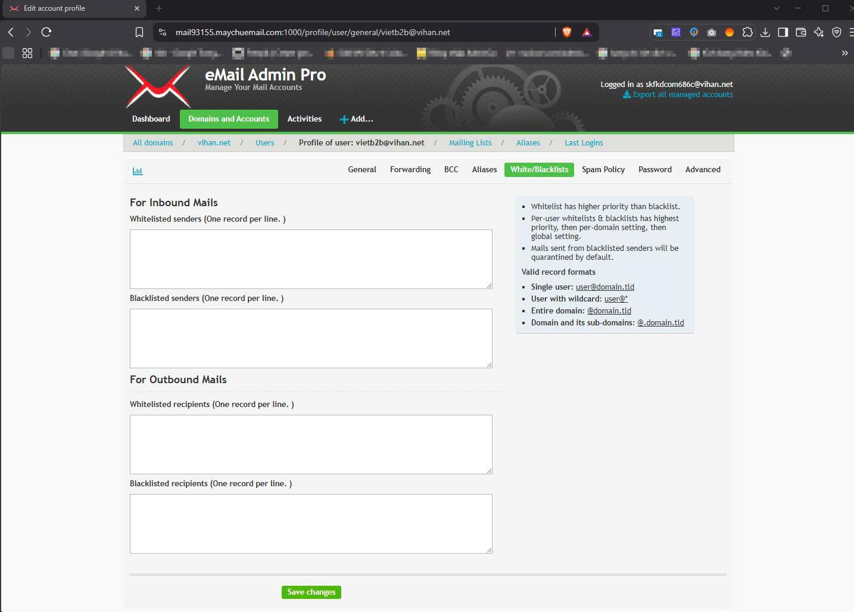Open the Users breadcrumb link
This screenshot has width=854, height=612.
click(x=265, y=143)
